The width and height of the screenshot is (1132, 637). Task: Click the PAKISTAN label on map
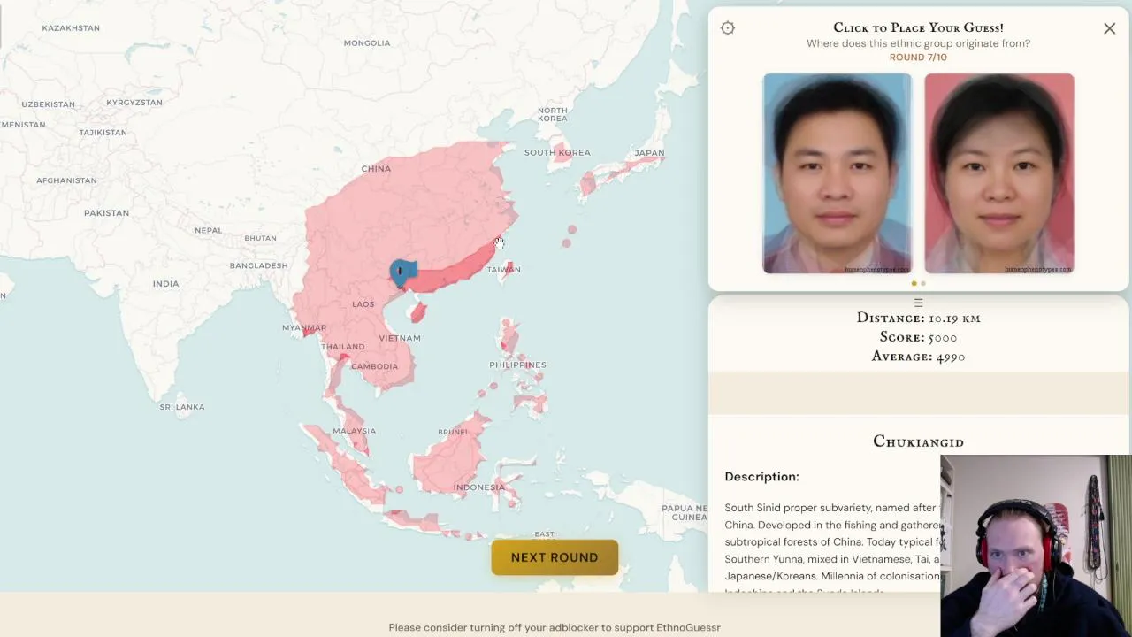pos(106,213)
